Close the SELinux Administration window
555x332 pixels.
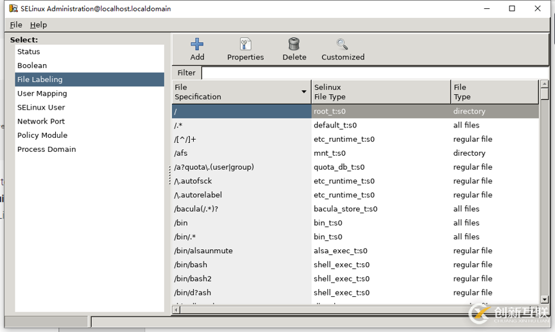[537, 8]
